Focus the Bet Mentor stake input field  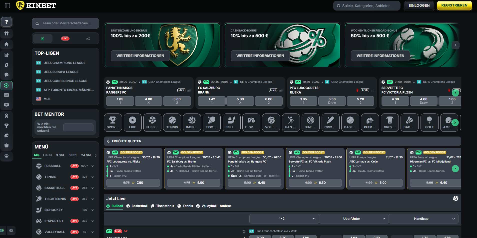coord(78,127)
